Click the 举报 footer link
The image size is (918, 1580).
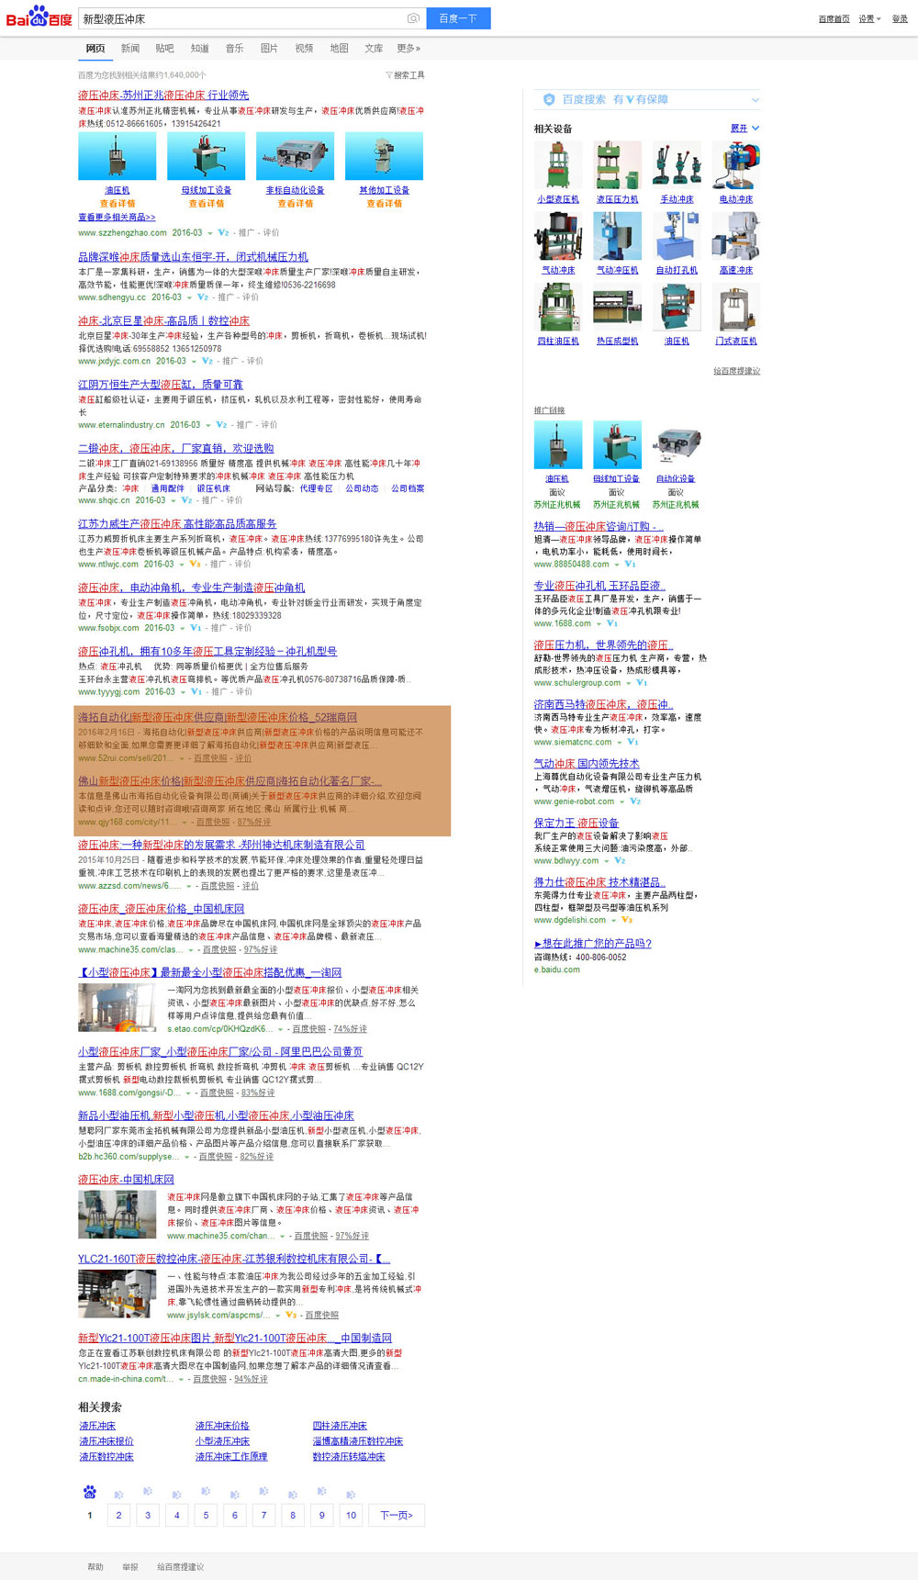coord(129,1567)
